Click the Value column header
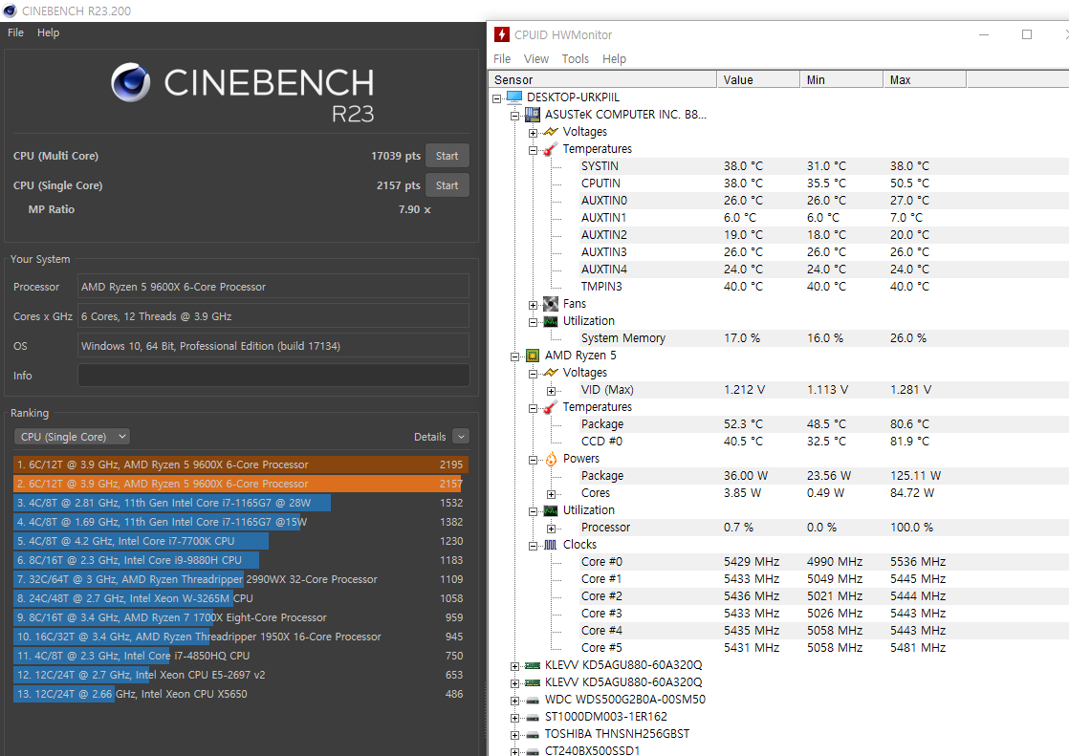 click(758, 79)
